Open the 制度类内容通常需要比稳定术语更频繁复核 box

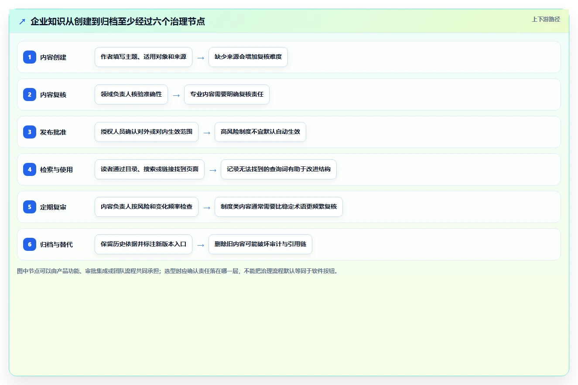pos(279,207)
